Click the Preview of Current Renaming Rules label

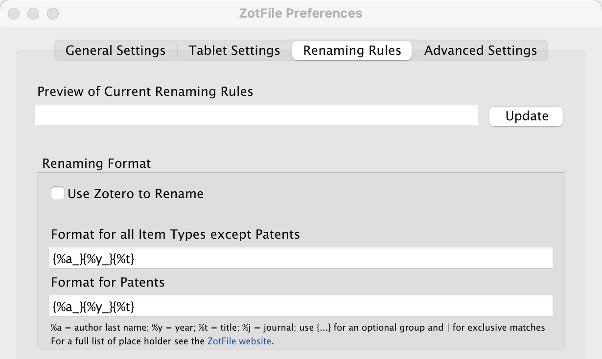(145, 91)
